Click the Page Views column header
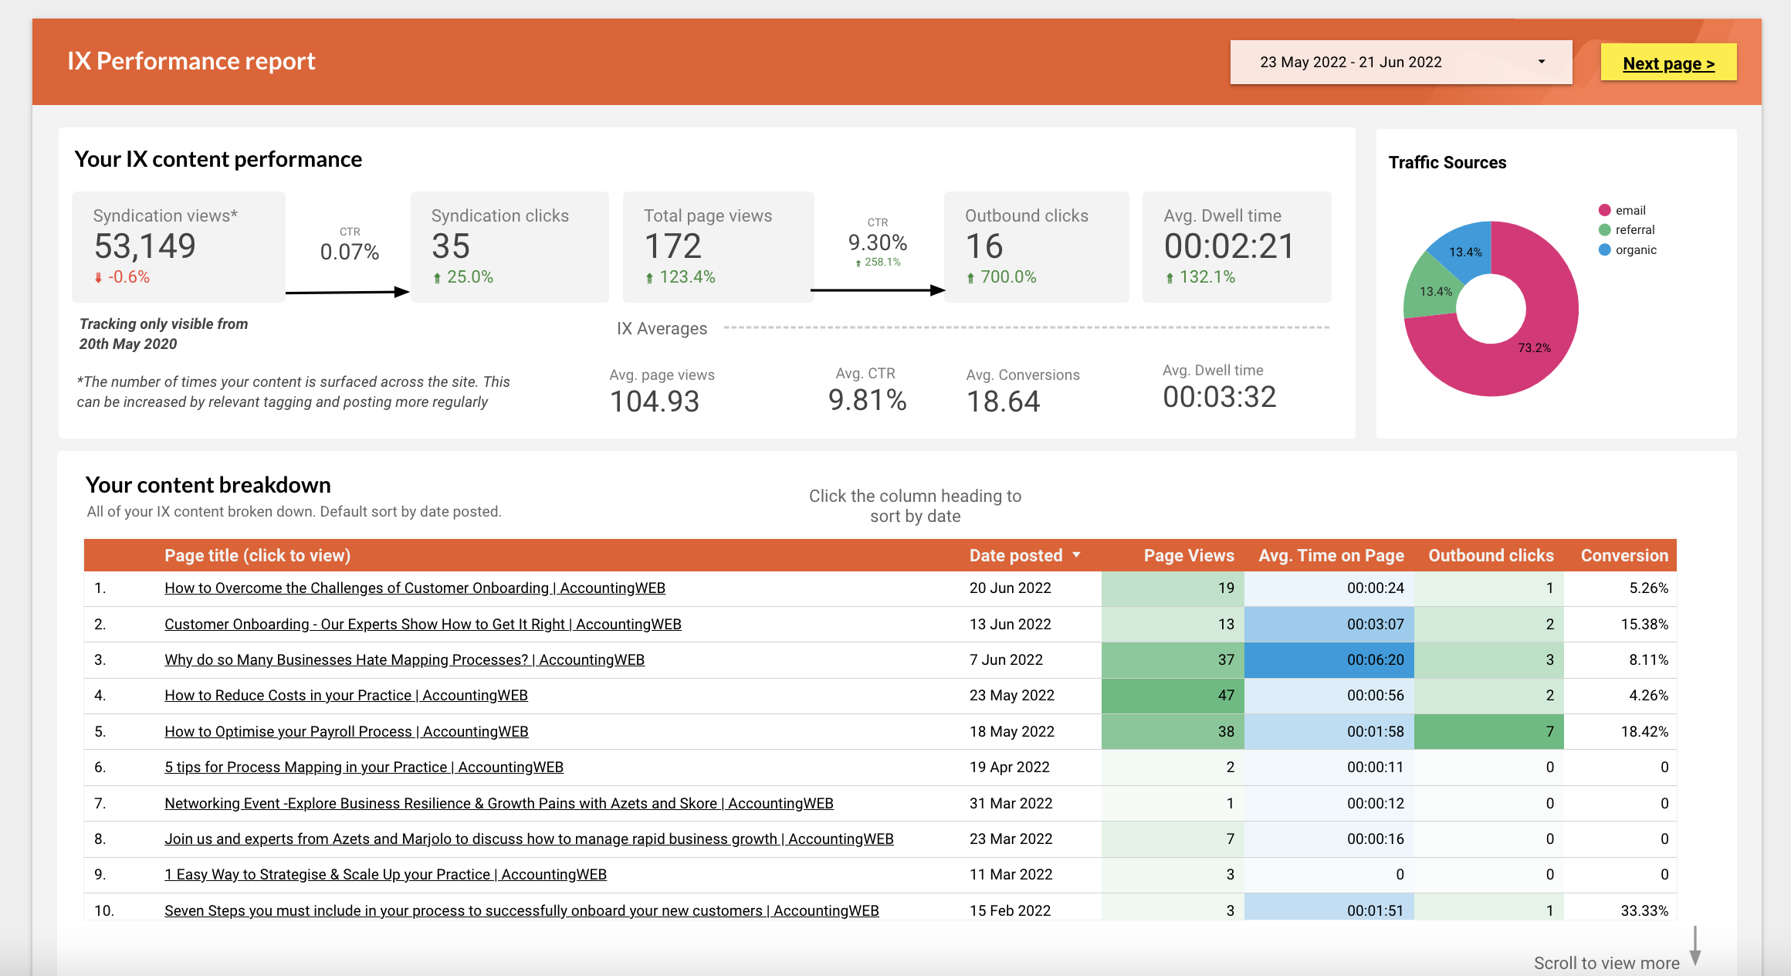The height and width of the screenshot is (976, 1791). pyautogui.click(x=1188, y=555)
